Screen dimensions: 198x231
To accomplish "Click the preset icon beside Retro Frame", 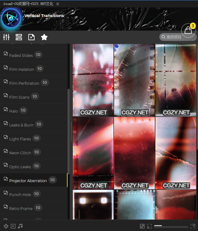I will [6, 207].
